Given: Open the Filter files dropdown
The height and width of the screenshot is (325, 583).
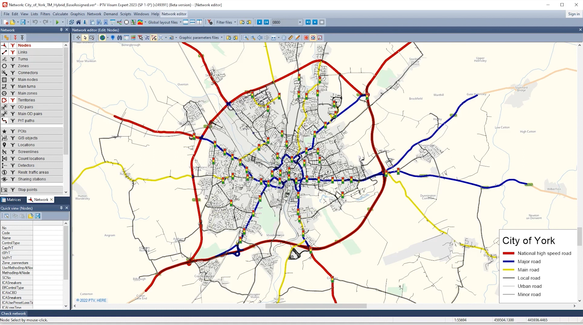Looking at the screenshot, I should [235, 22].
